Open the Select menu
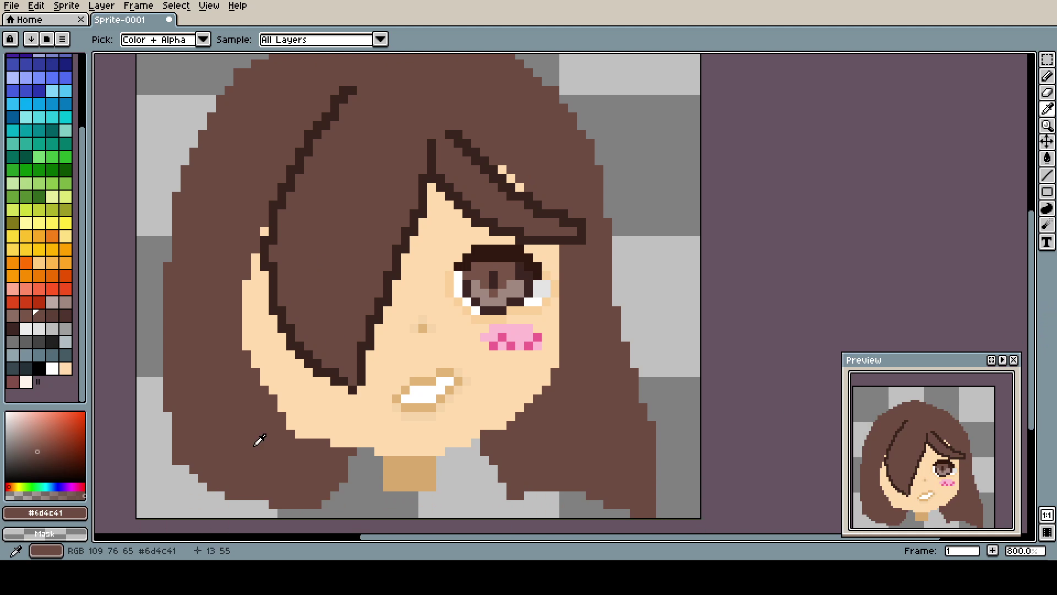The width and height of the screenshot is (1057, 595). 176,6
